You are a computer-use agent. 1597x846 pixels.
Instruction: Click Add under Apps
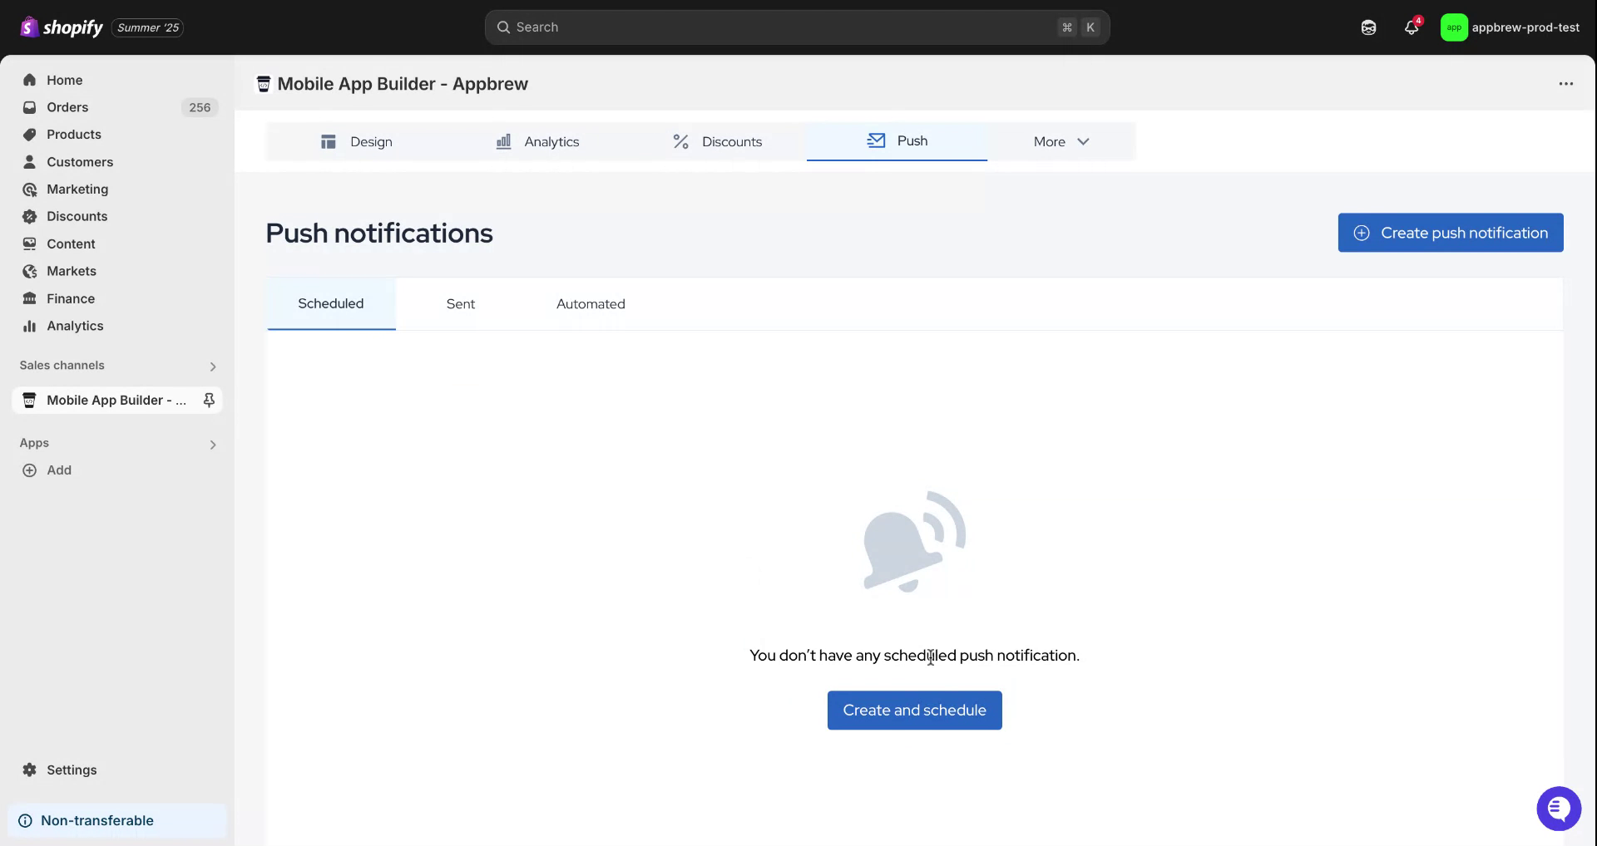pyautogui.click(x=59, y=470)
